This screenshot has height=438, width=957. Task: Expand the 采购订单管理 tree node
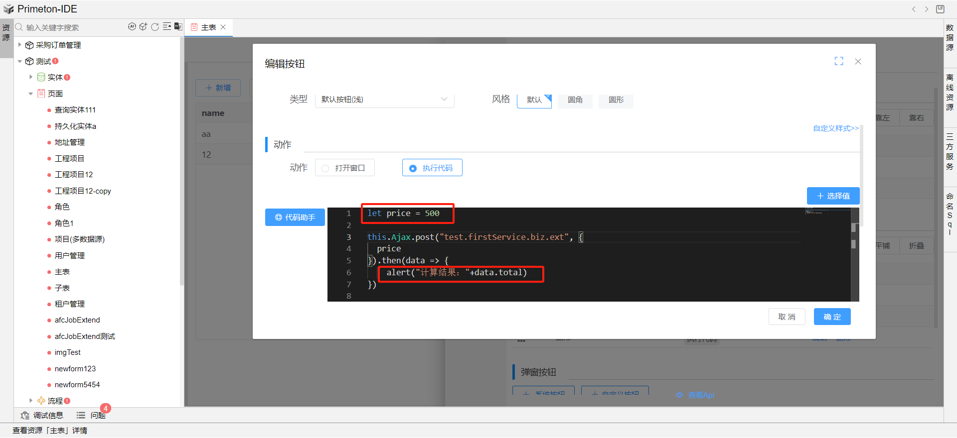20,45
